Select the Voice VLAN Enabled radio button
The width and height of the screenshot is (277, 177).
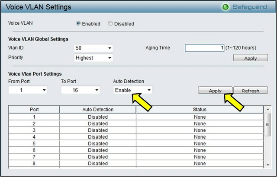point(78,23)
